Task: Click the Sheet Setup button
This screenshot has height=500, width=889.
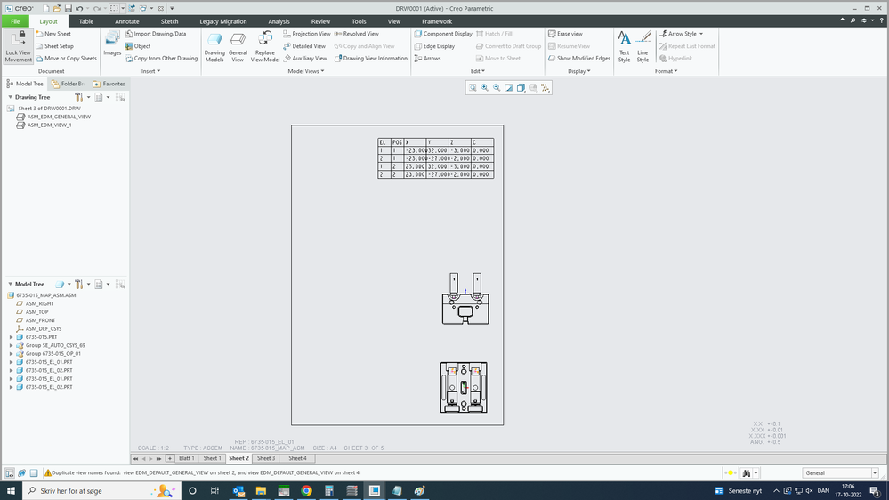Action: click(x=59, y=46)
